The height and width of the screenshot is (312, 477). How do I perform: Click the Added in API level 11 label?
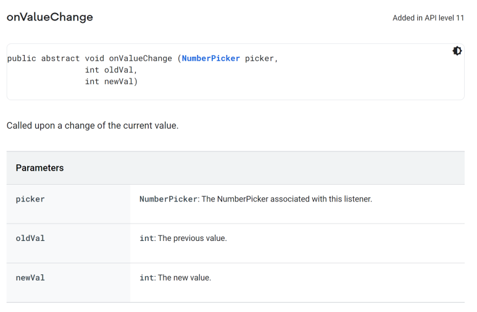(428, 18)
